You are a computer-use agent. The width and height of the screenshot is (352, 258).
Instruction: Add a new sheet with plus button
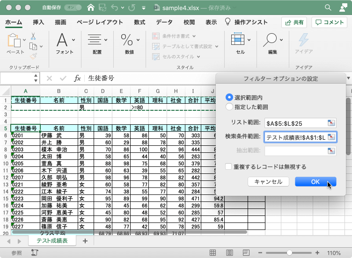pyautogui.click(x=85, y=241)
